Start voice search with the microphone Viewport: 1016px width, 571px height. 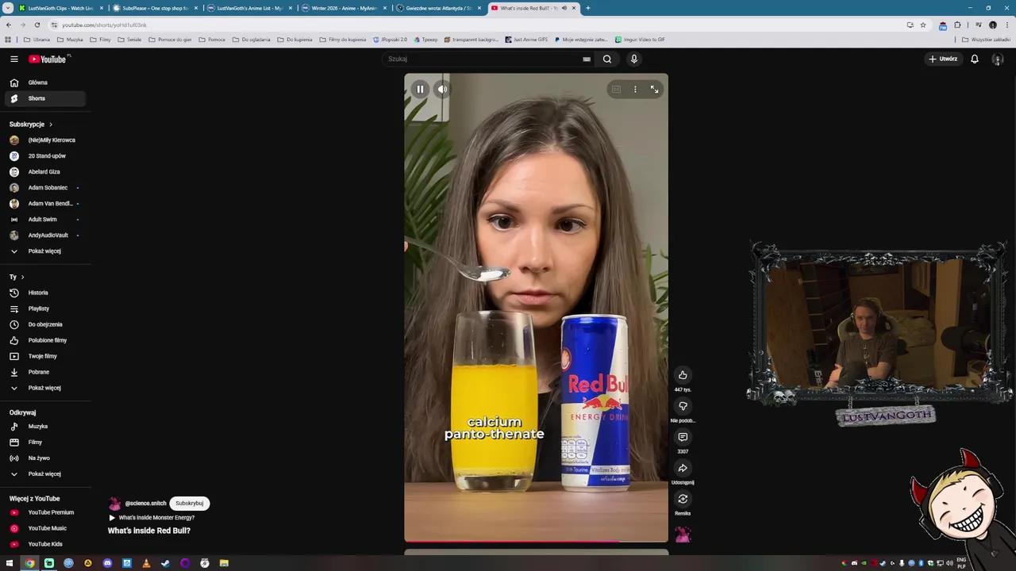pos(633,59)
